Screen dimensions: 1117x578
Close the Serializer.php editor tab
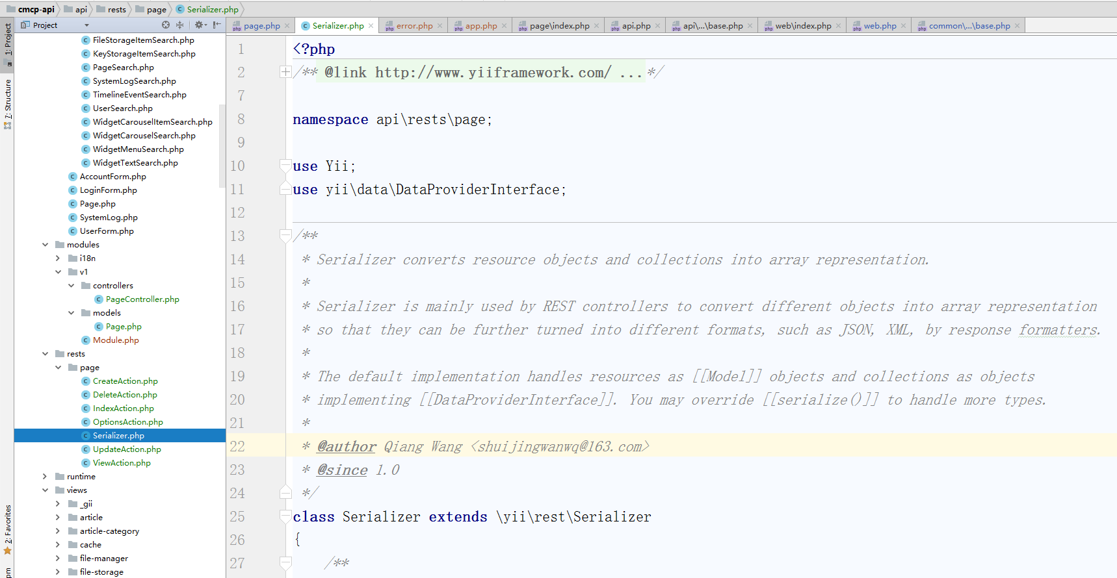click(x=371, y=26)
